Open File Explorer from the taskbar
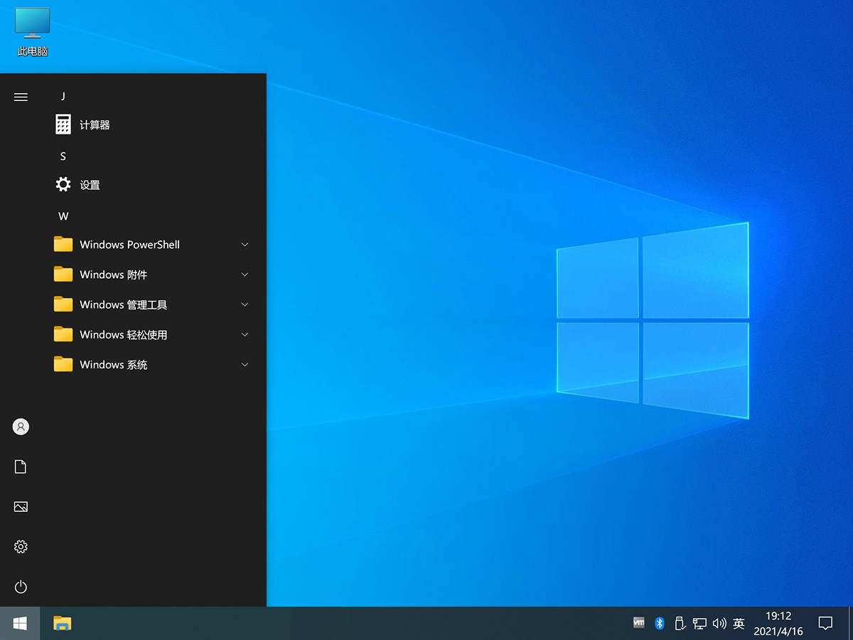Screen dimensions: 853x640 [63, 624]
